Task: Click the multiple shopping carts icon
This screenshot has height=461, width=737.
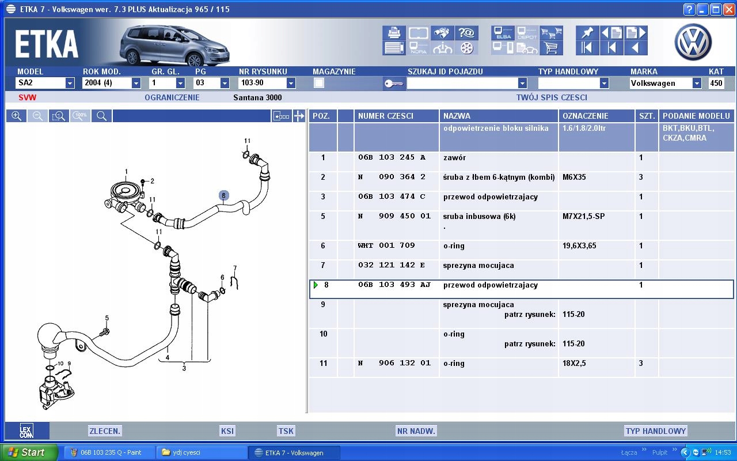Action: (552, 33)
